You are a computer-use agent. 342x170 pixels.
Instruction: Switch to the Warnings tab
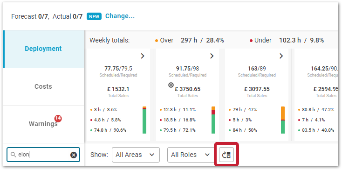click(x=43, y=124)
